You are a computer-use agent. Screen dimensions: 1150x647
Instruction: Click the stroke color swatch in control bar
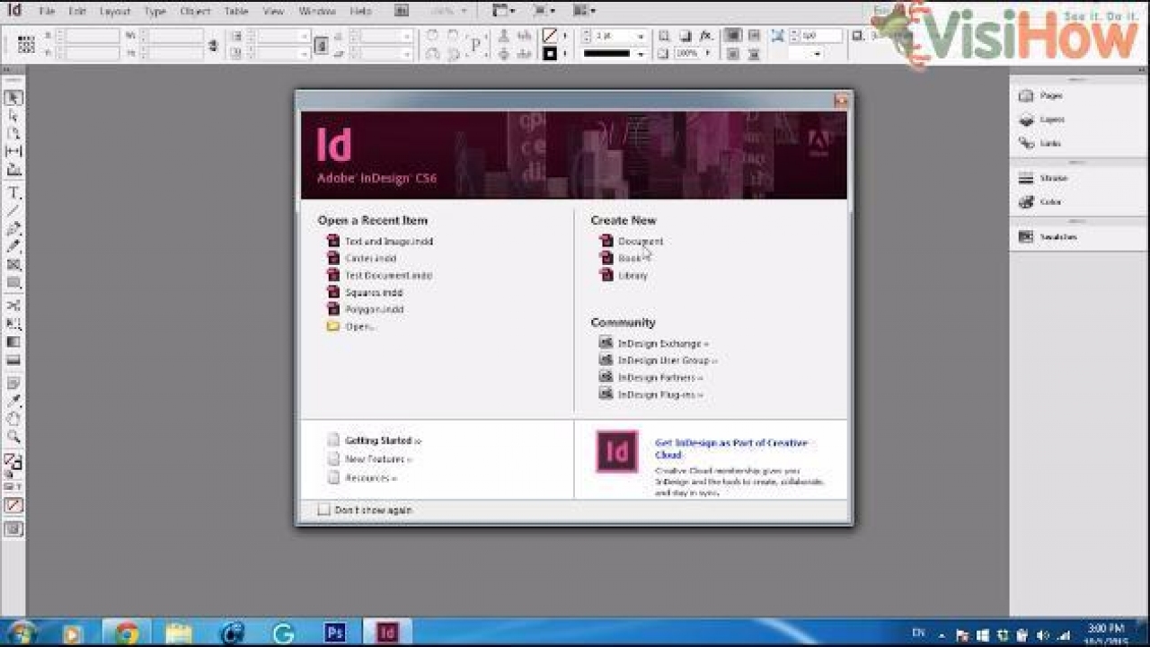550,54
